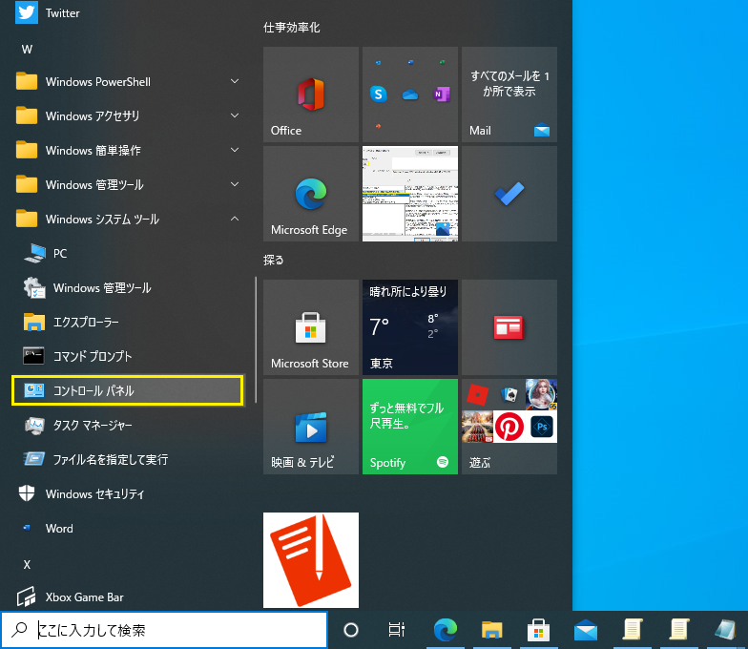
Task: Open the Microsoft To Do checkmark tile
Action: click(x=509, y=194)
